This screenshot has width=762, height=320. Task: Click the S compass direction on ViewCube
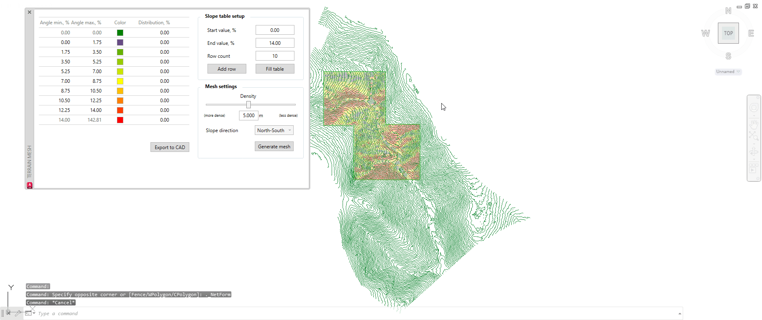(728, 56)
